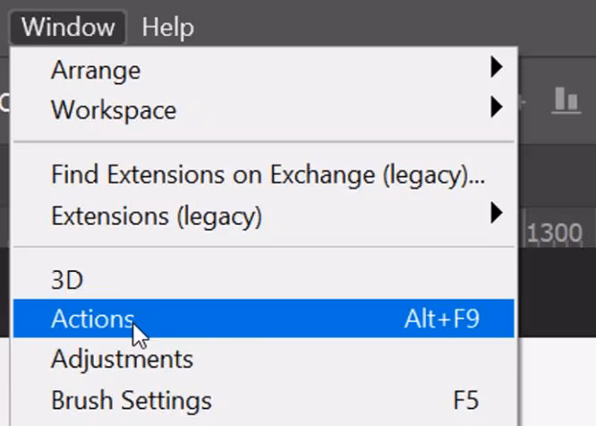This screenshot has height=426, width=596.
Task: Expand the Workspace submenu arrow
Action: pos(497,109)
